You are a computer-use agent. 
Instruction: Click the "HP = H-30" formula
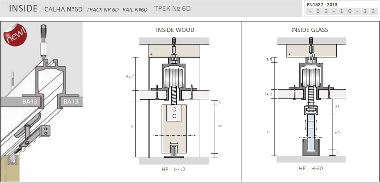[x=311, y=169]
